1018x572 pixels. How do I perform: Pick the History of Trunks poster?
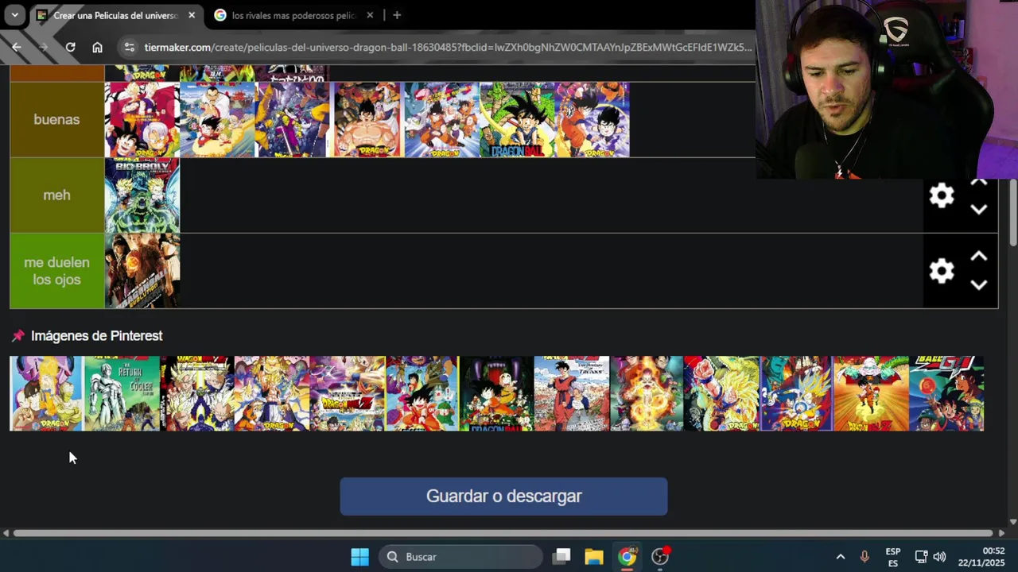point(572,393)
